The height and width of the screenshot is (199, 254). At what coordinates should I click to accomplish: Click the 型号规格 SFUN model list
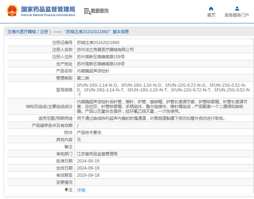coord(163,90)
